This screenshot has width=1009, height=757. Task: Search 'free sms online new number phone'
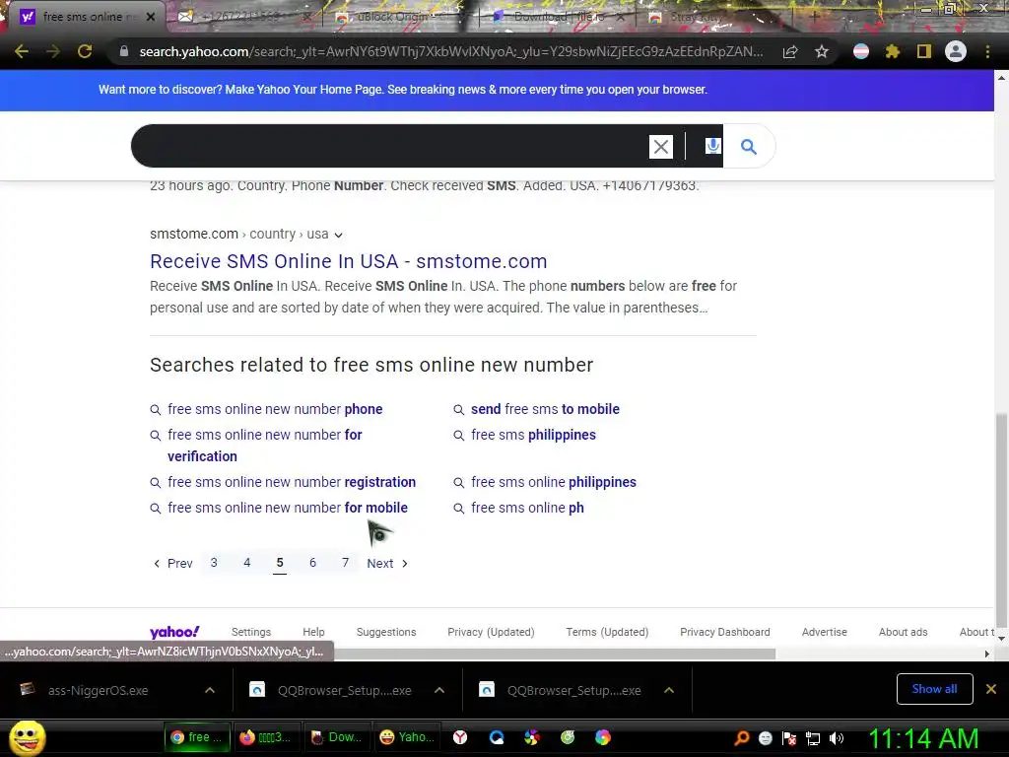point(275,409)
